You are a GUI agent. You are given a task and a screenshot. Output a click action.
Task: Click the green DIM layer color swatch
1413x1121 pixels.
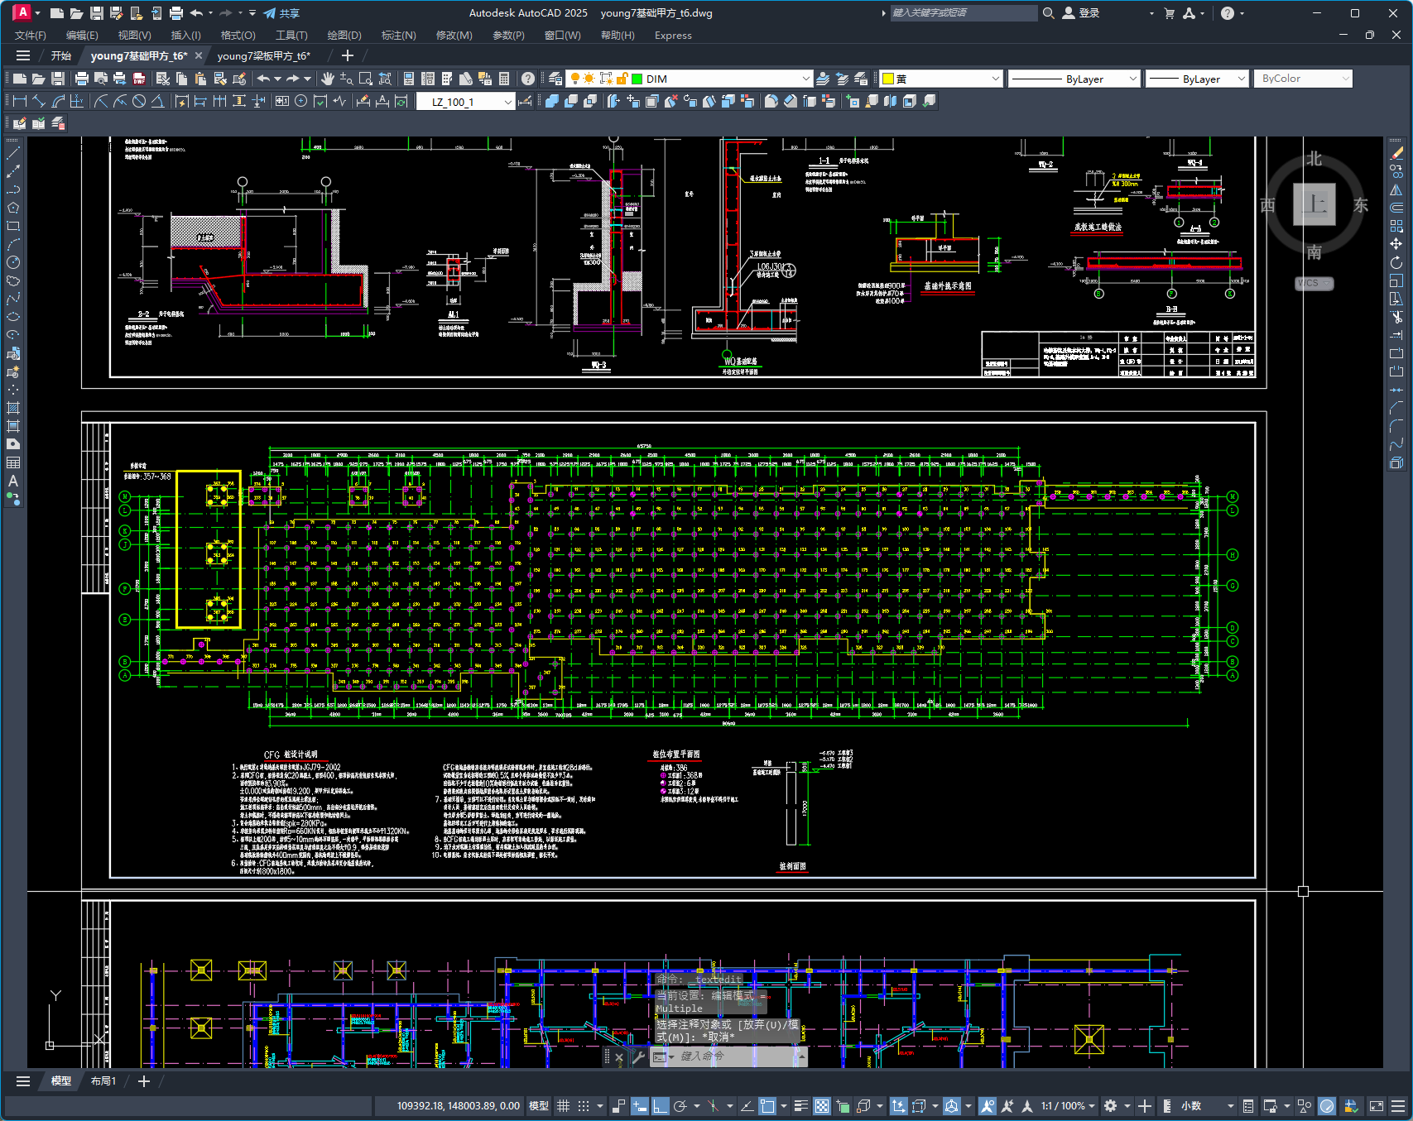637,79
